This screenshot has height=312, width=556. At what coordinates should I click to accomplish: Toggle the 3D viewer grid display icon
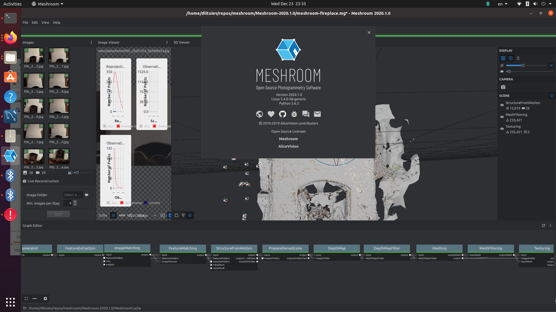coord(503,58)
